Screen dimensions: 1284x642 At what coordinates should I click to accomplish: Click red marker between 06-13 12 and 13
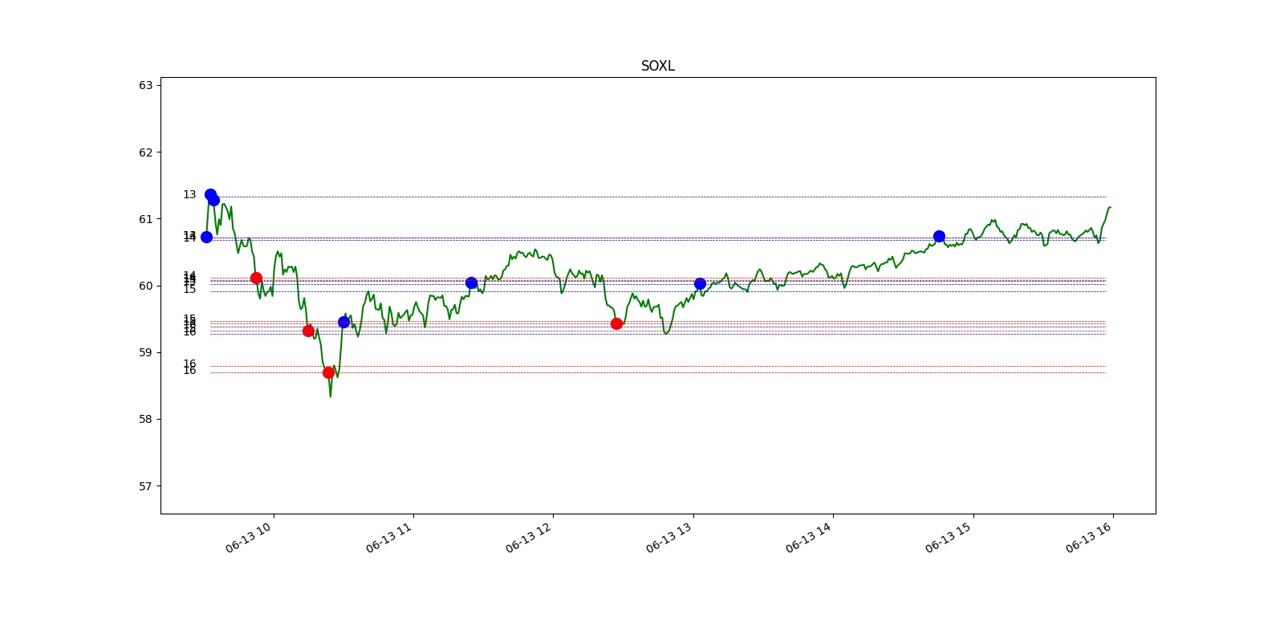(616, 323)
